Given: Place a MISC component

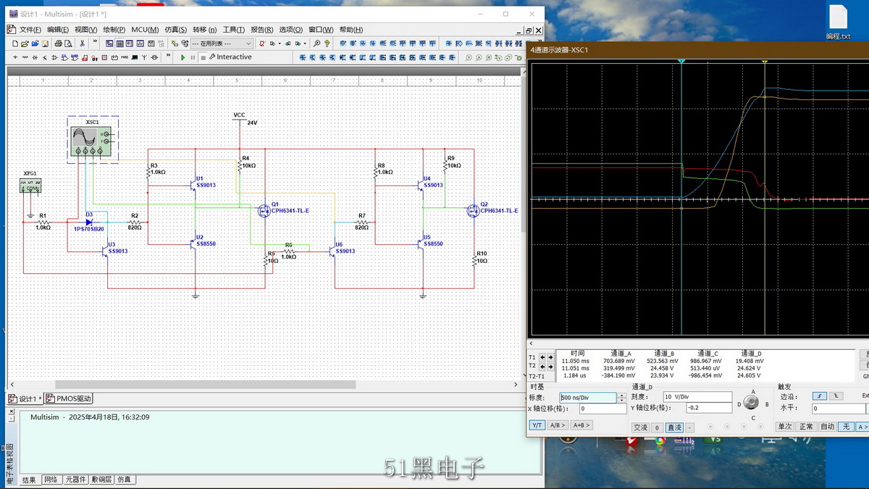Looking at the screenshot, I should click(125, 57).
